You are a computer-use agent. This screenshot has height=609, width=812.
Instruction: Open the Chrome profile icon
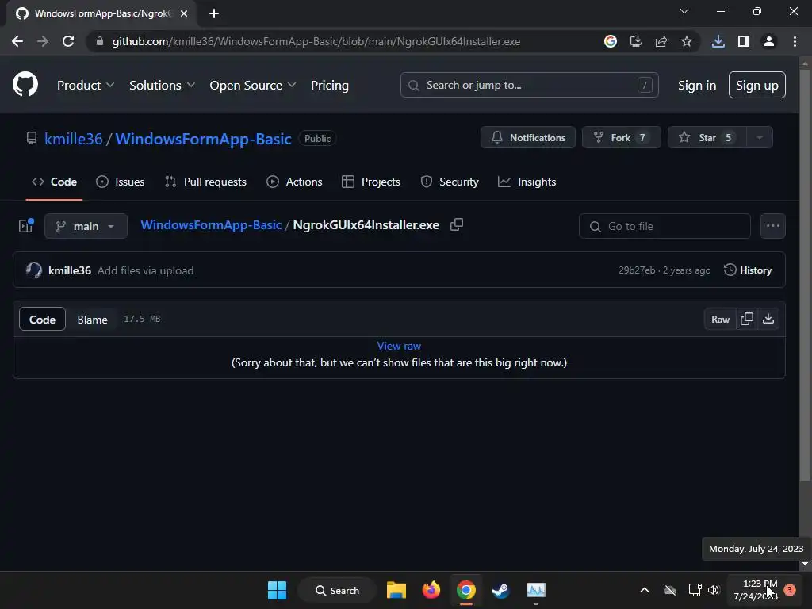pos(769,41)
